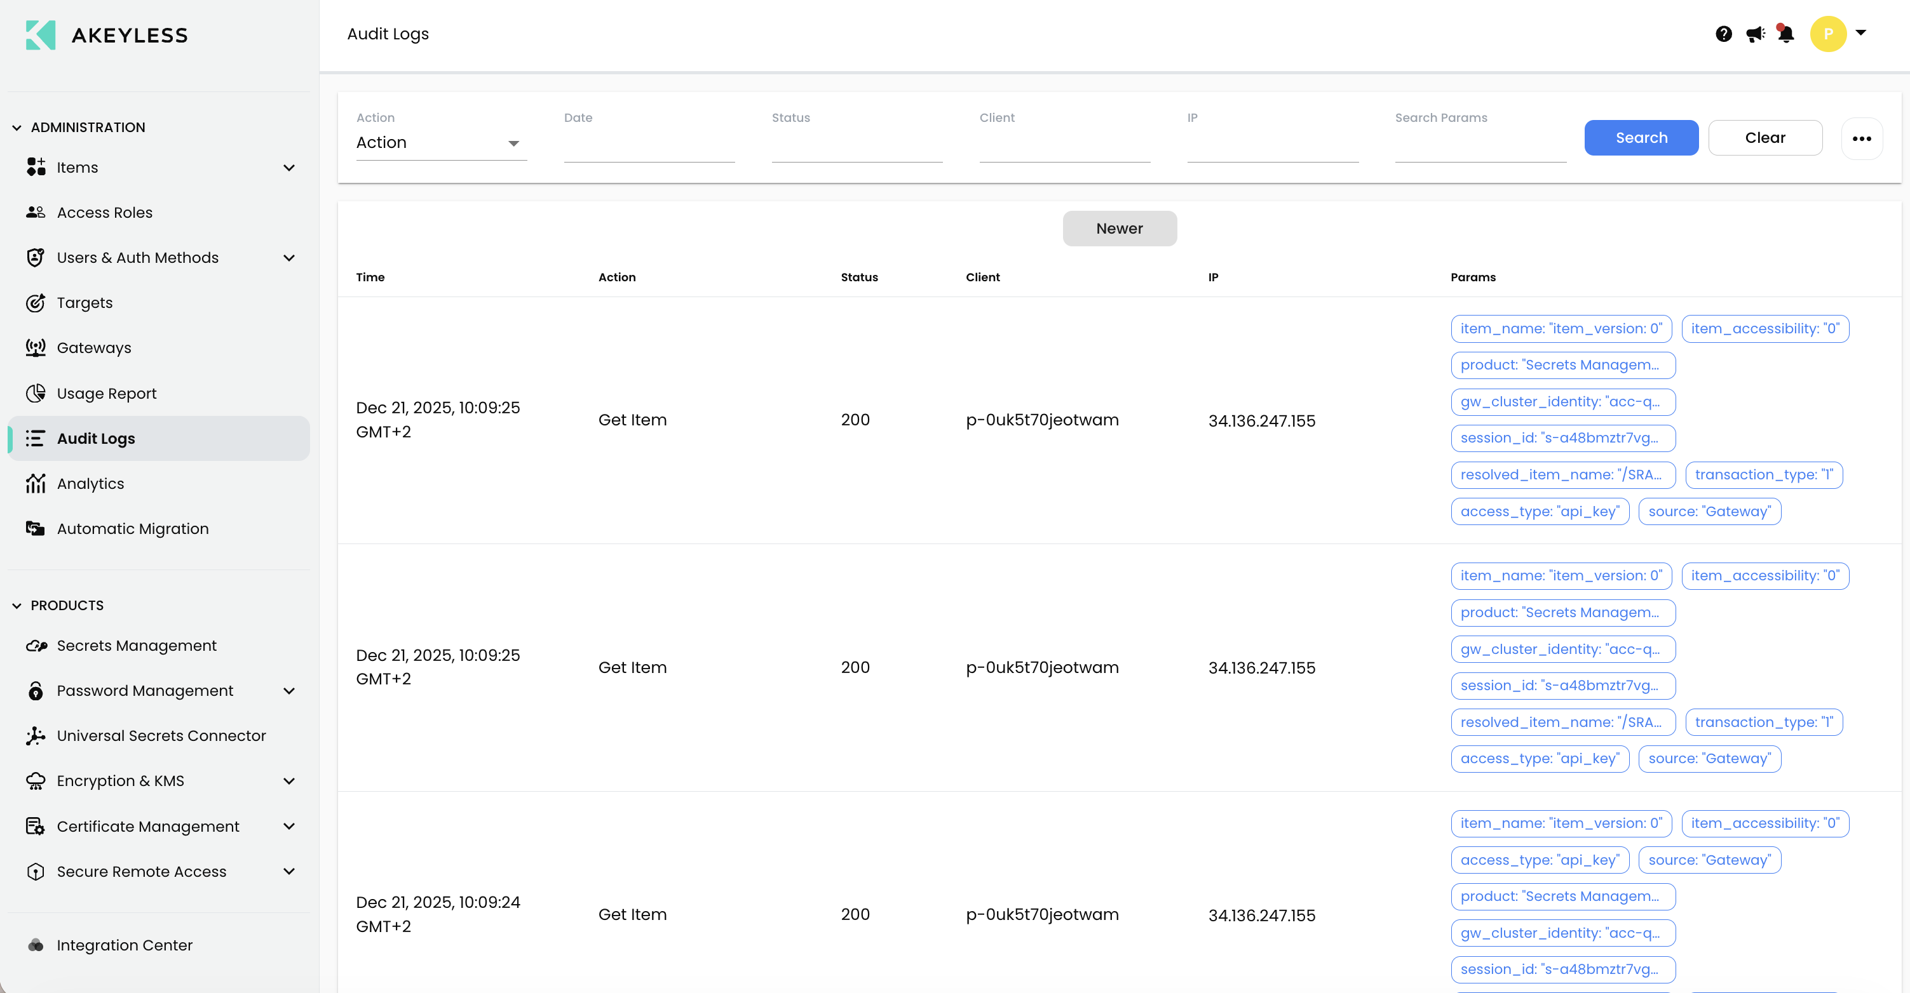Collapse the ADMINISTRATION section
This screenshot has width=1910, height=993.
(17, 128)
